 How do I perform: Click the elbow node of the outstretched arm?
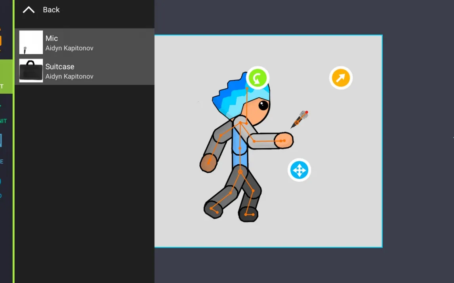coord(254,141)
